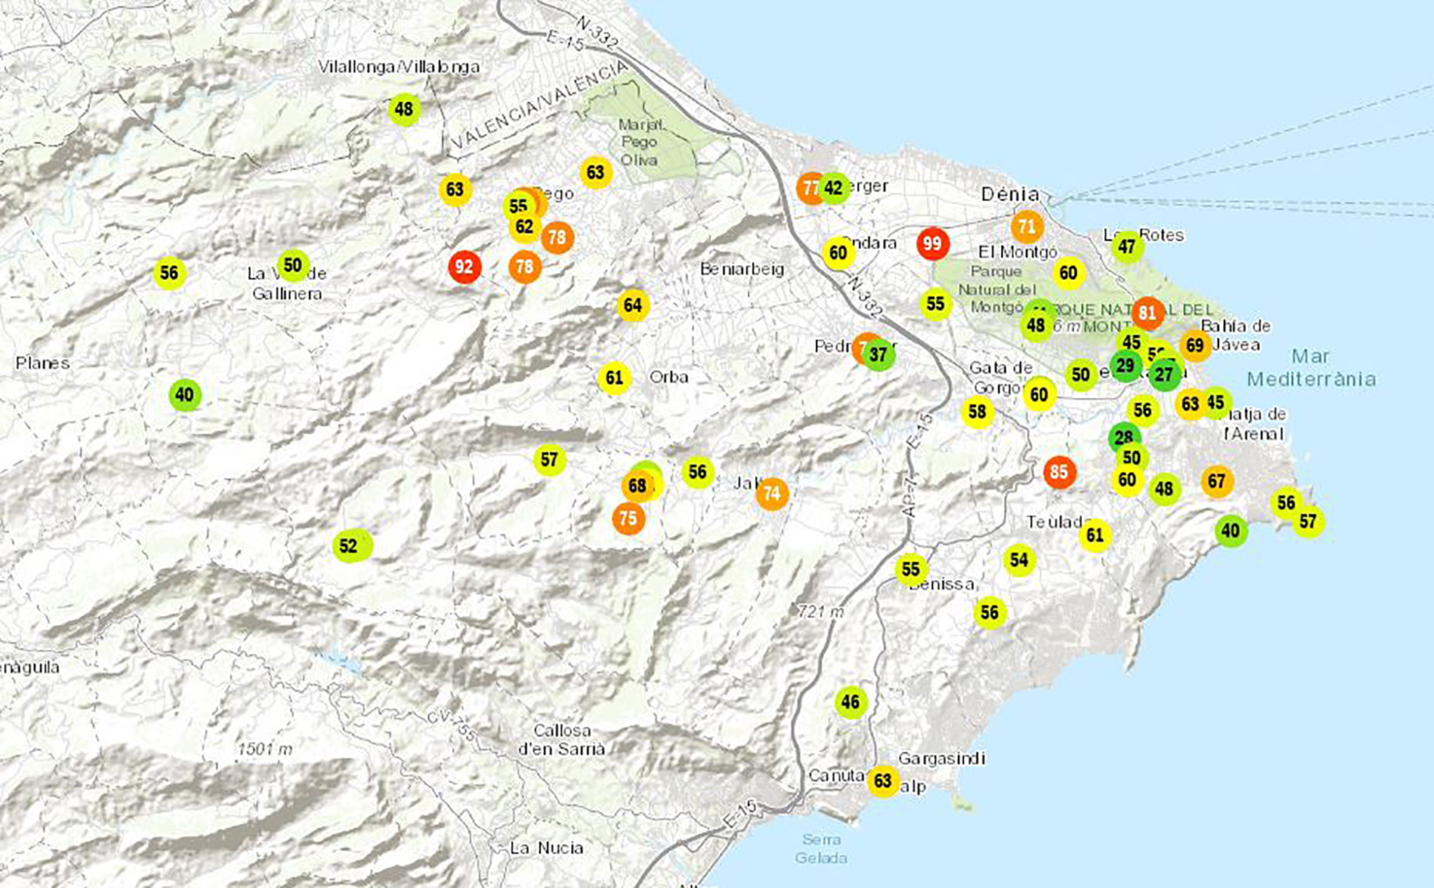Select the orange 71 marker in Dénia
1434x888 pixels.
(x=1027, y=227)
